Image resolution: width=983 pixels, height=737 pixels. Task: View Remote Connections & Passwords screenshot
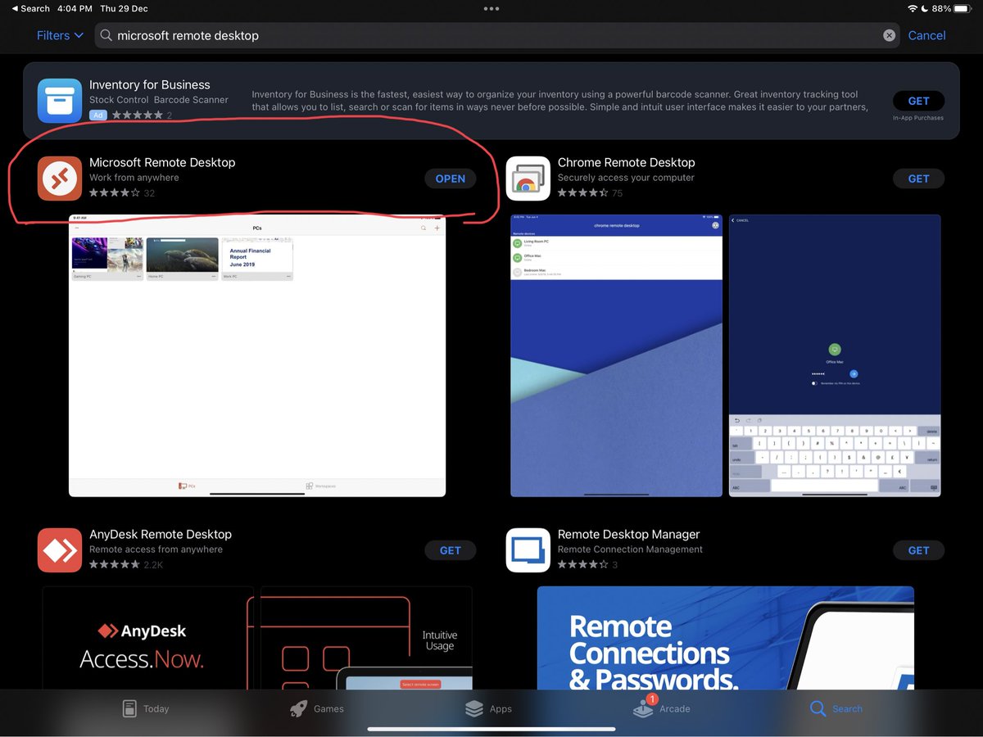[726, 638]
